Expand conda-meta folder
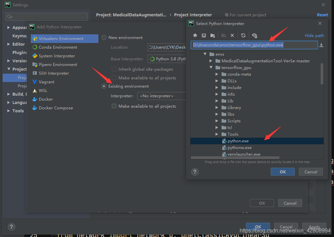The height and width of the screenshot is (237, 334). [x=217, y=74]
